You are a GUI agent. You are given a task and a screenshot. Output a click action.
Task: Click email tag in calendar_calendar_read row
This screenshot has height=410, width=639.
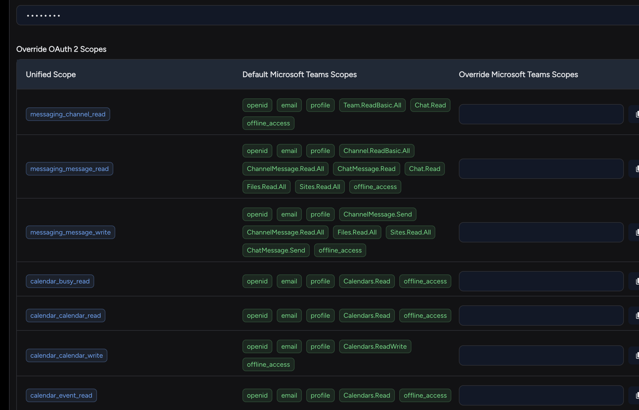(289, 316)
